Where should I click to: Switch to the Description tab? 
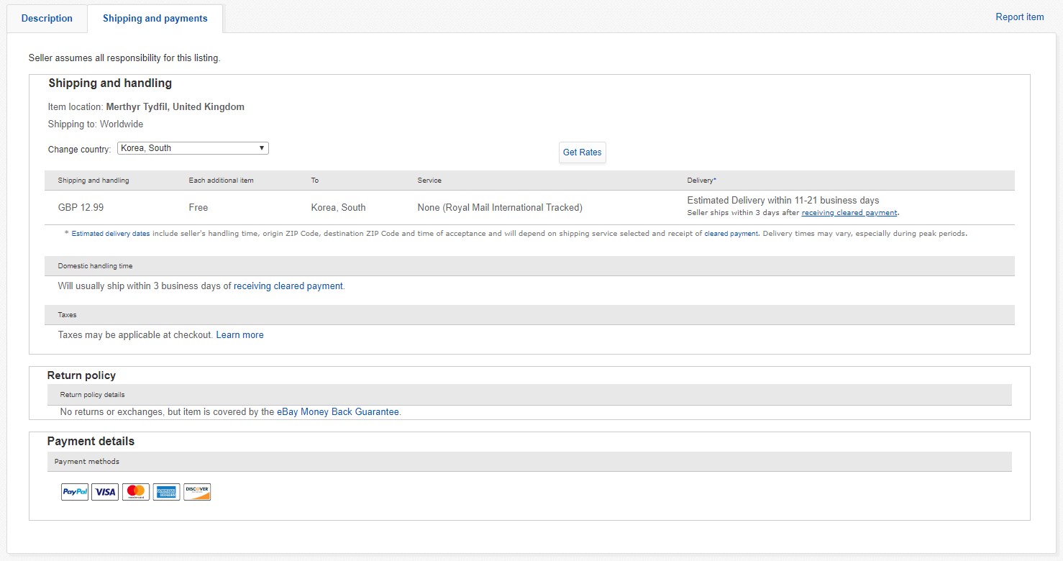(47, 19)
